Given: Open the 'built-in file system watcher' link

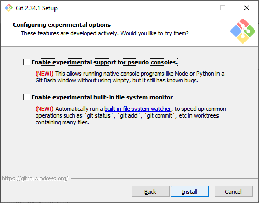Looking at the screenshot, I should click(x=138, y=109).
